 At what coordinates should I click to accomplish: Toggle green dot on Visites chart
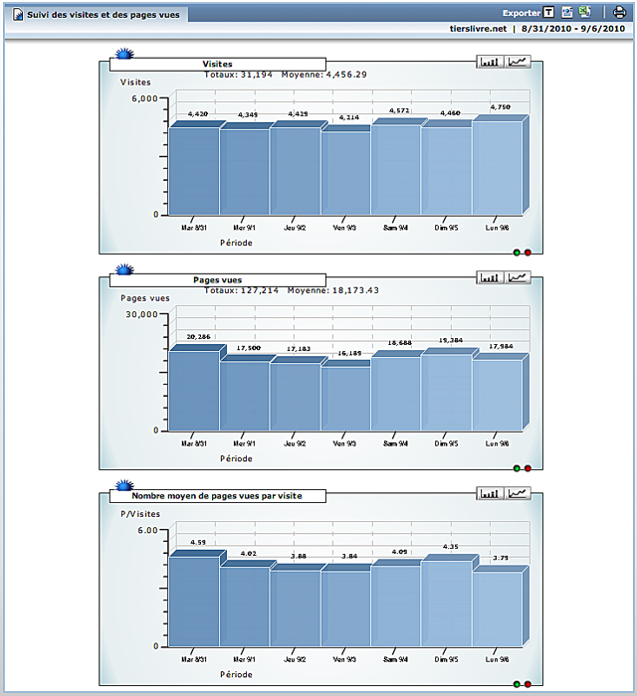click(x=518, y=253)
